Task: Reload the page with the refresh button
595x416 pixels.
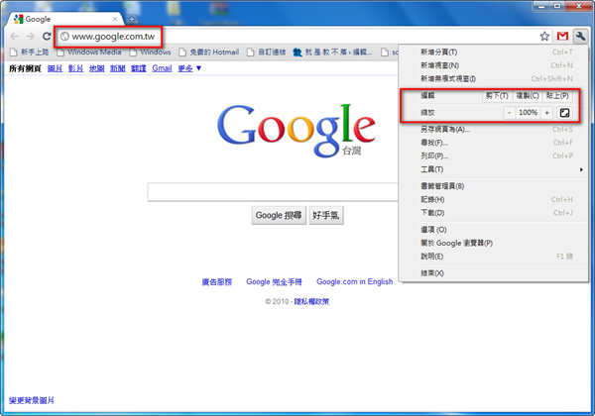Action: [47, 37]
